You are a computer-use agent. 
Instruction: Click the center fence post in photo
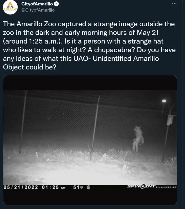point(95,128)
